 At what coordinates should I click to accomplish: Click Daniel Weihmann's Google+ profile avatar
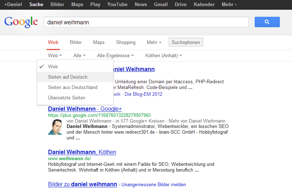[x=55, y=127]
